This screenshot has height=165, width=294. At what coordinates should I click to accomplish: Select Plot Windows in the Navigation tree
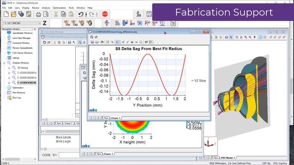pos(18,93)
